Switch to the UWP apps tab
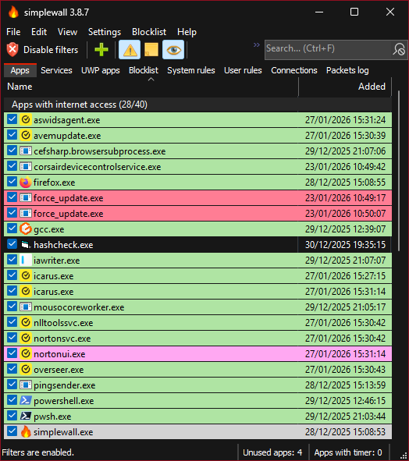The width and height of the screenshot is (409, 461). (101, 70)
